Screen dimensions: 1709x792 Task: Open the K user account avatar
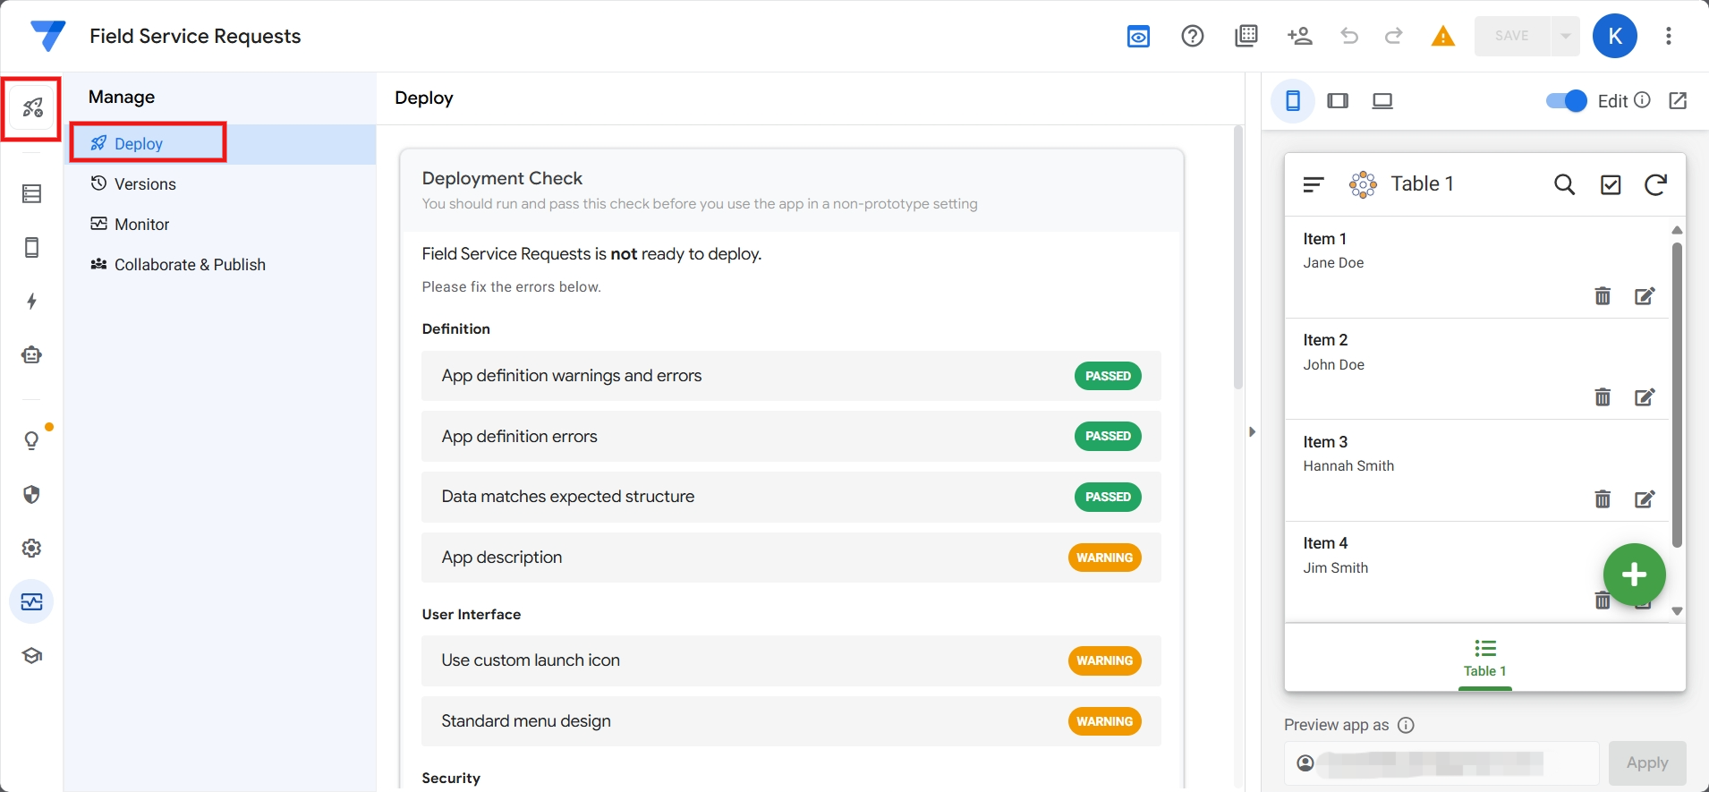[1615, 36]
